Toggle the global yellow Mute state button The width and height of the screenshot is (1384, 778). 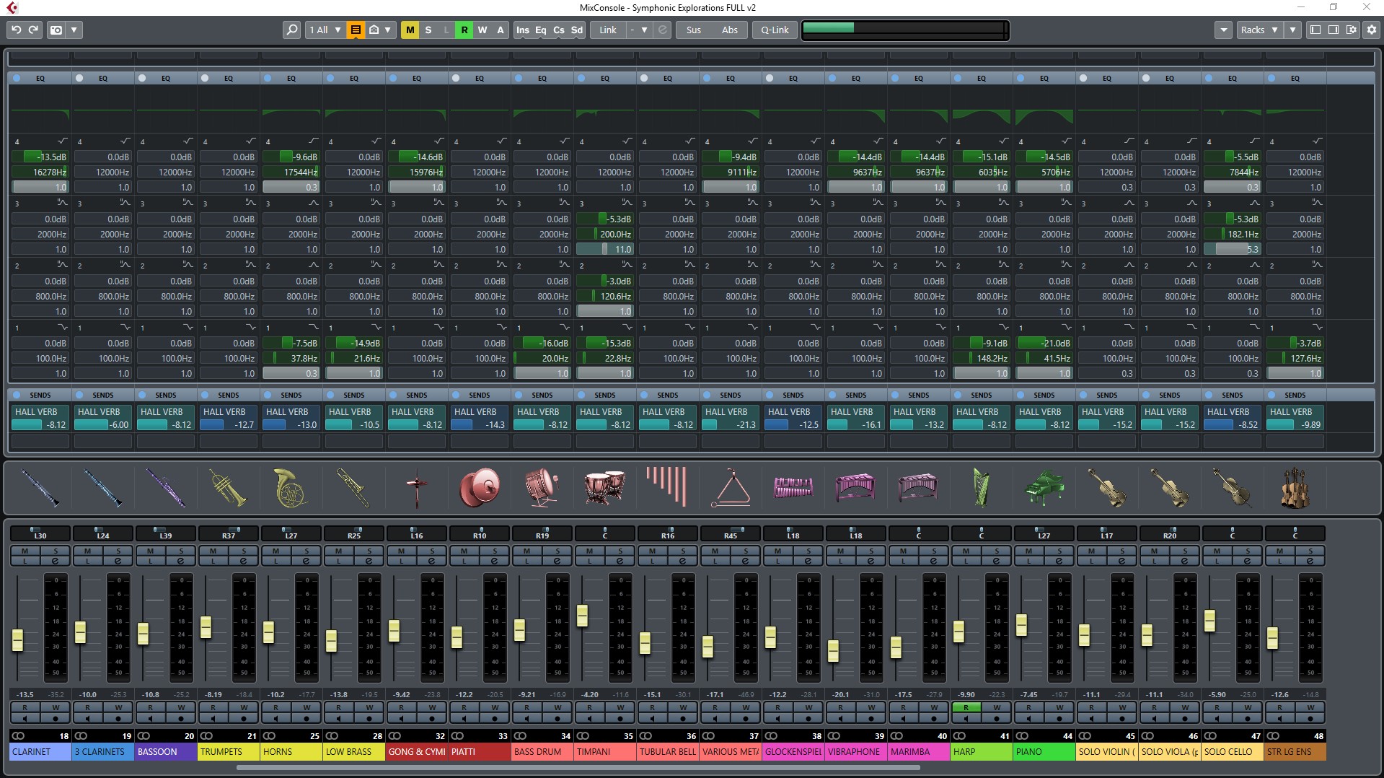[x=410, y=30]
